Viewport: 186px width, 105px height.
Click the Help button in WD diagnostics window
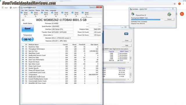[127, 45]
